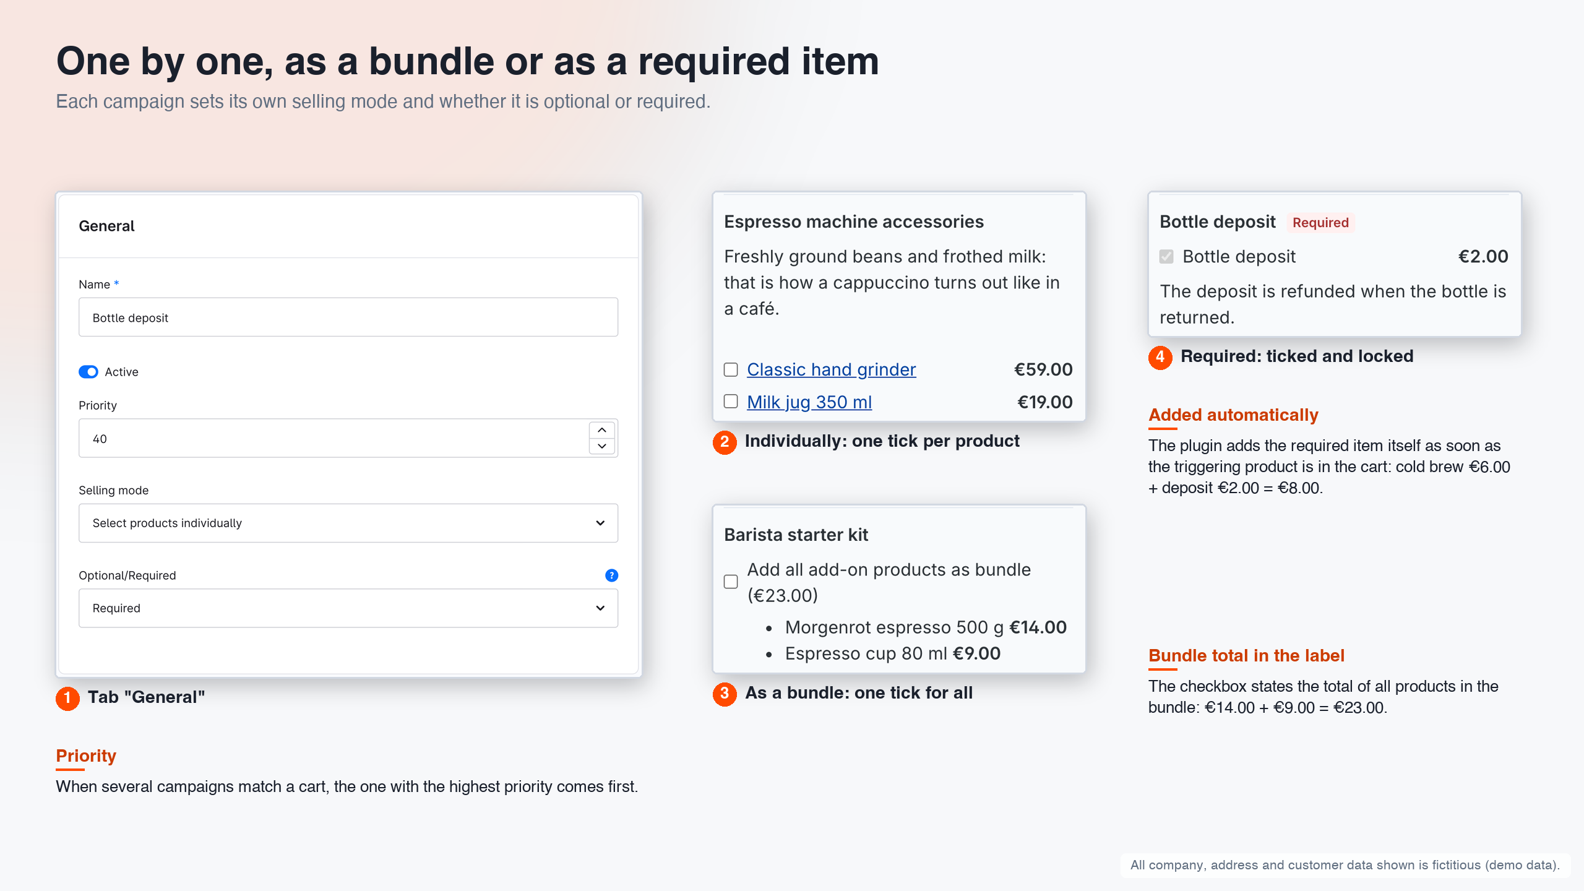
Task: Open the Classic hand grinder product link
Action: (831, 369)
